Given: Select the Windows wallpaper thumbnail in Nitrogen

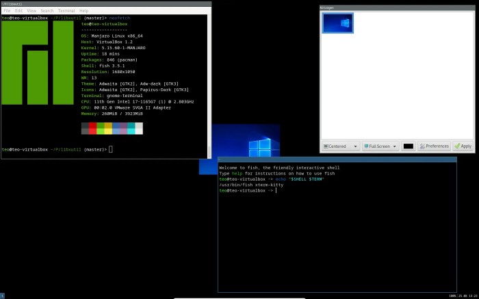Looking at the screenshot, I should tap(338, 23).
